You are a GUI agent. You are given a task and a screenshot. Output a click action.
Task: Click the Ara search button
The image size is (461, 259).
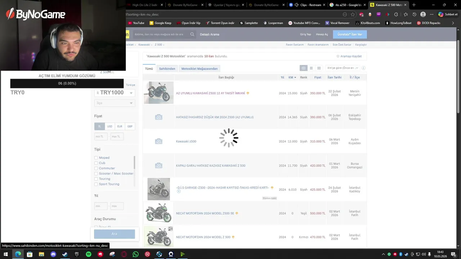pyautogui.click(x=115, y=234)
